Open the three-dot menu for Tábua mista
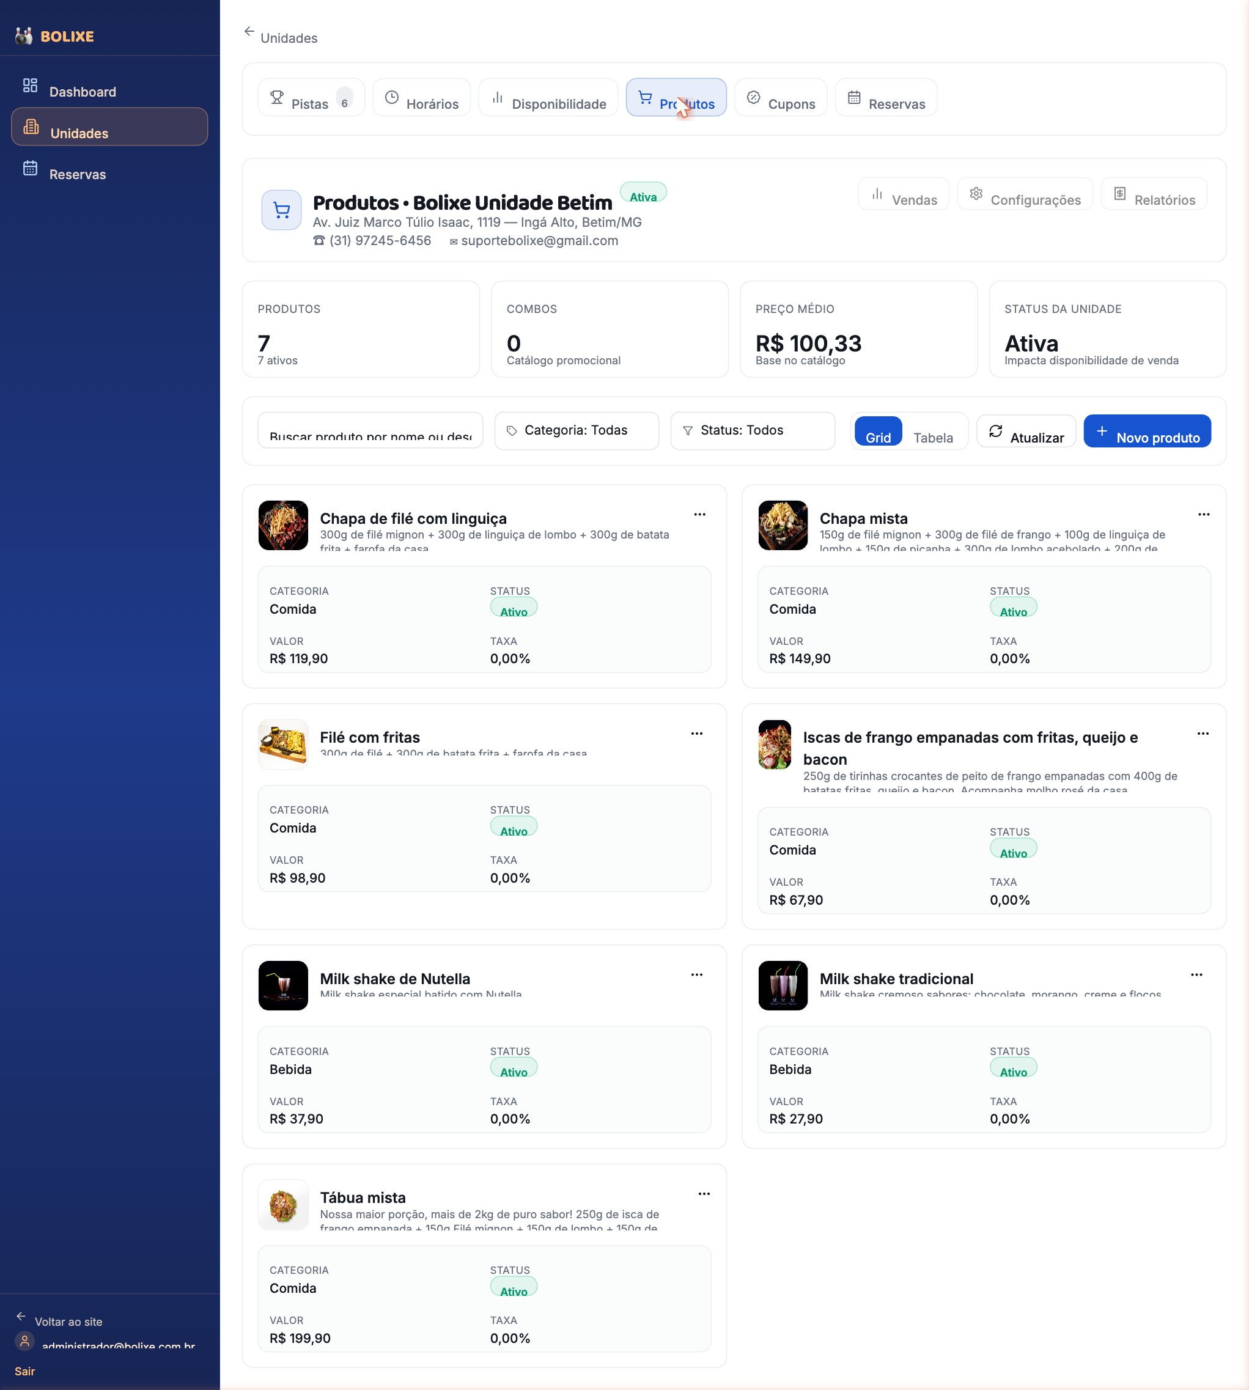The height and width of the screenshot is (1390, 1249). pos(704,1194)
